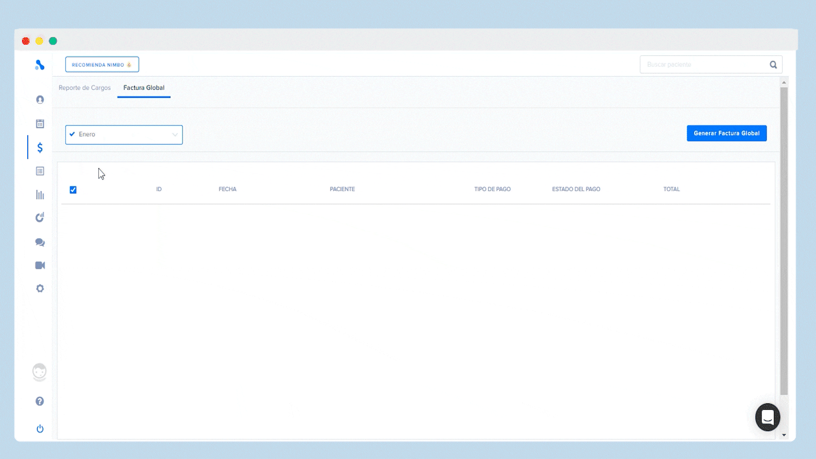Click Generar Factura Global

pyautogui.click(x=726, y=133)
